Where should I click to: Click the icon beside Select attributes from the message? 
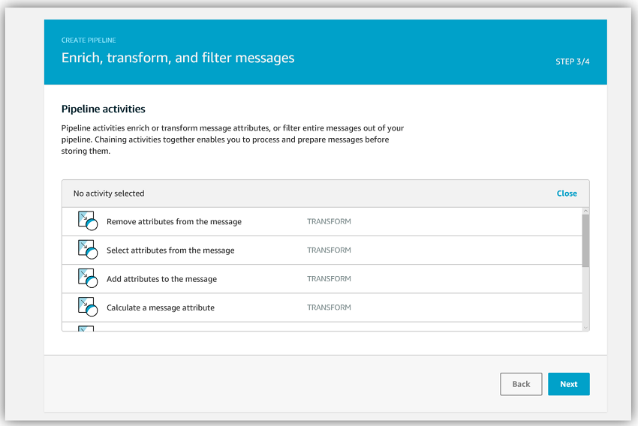click(88, 250)
